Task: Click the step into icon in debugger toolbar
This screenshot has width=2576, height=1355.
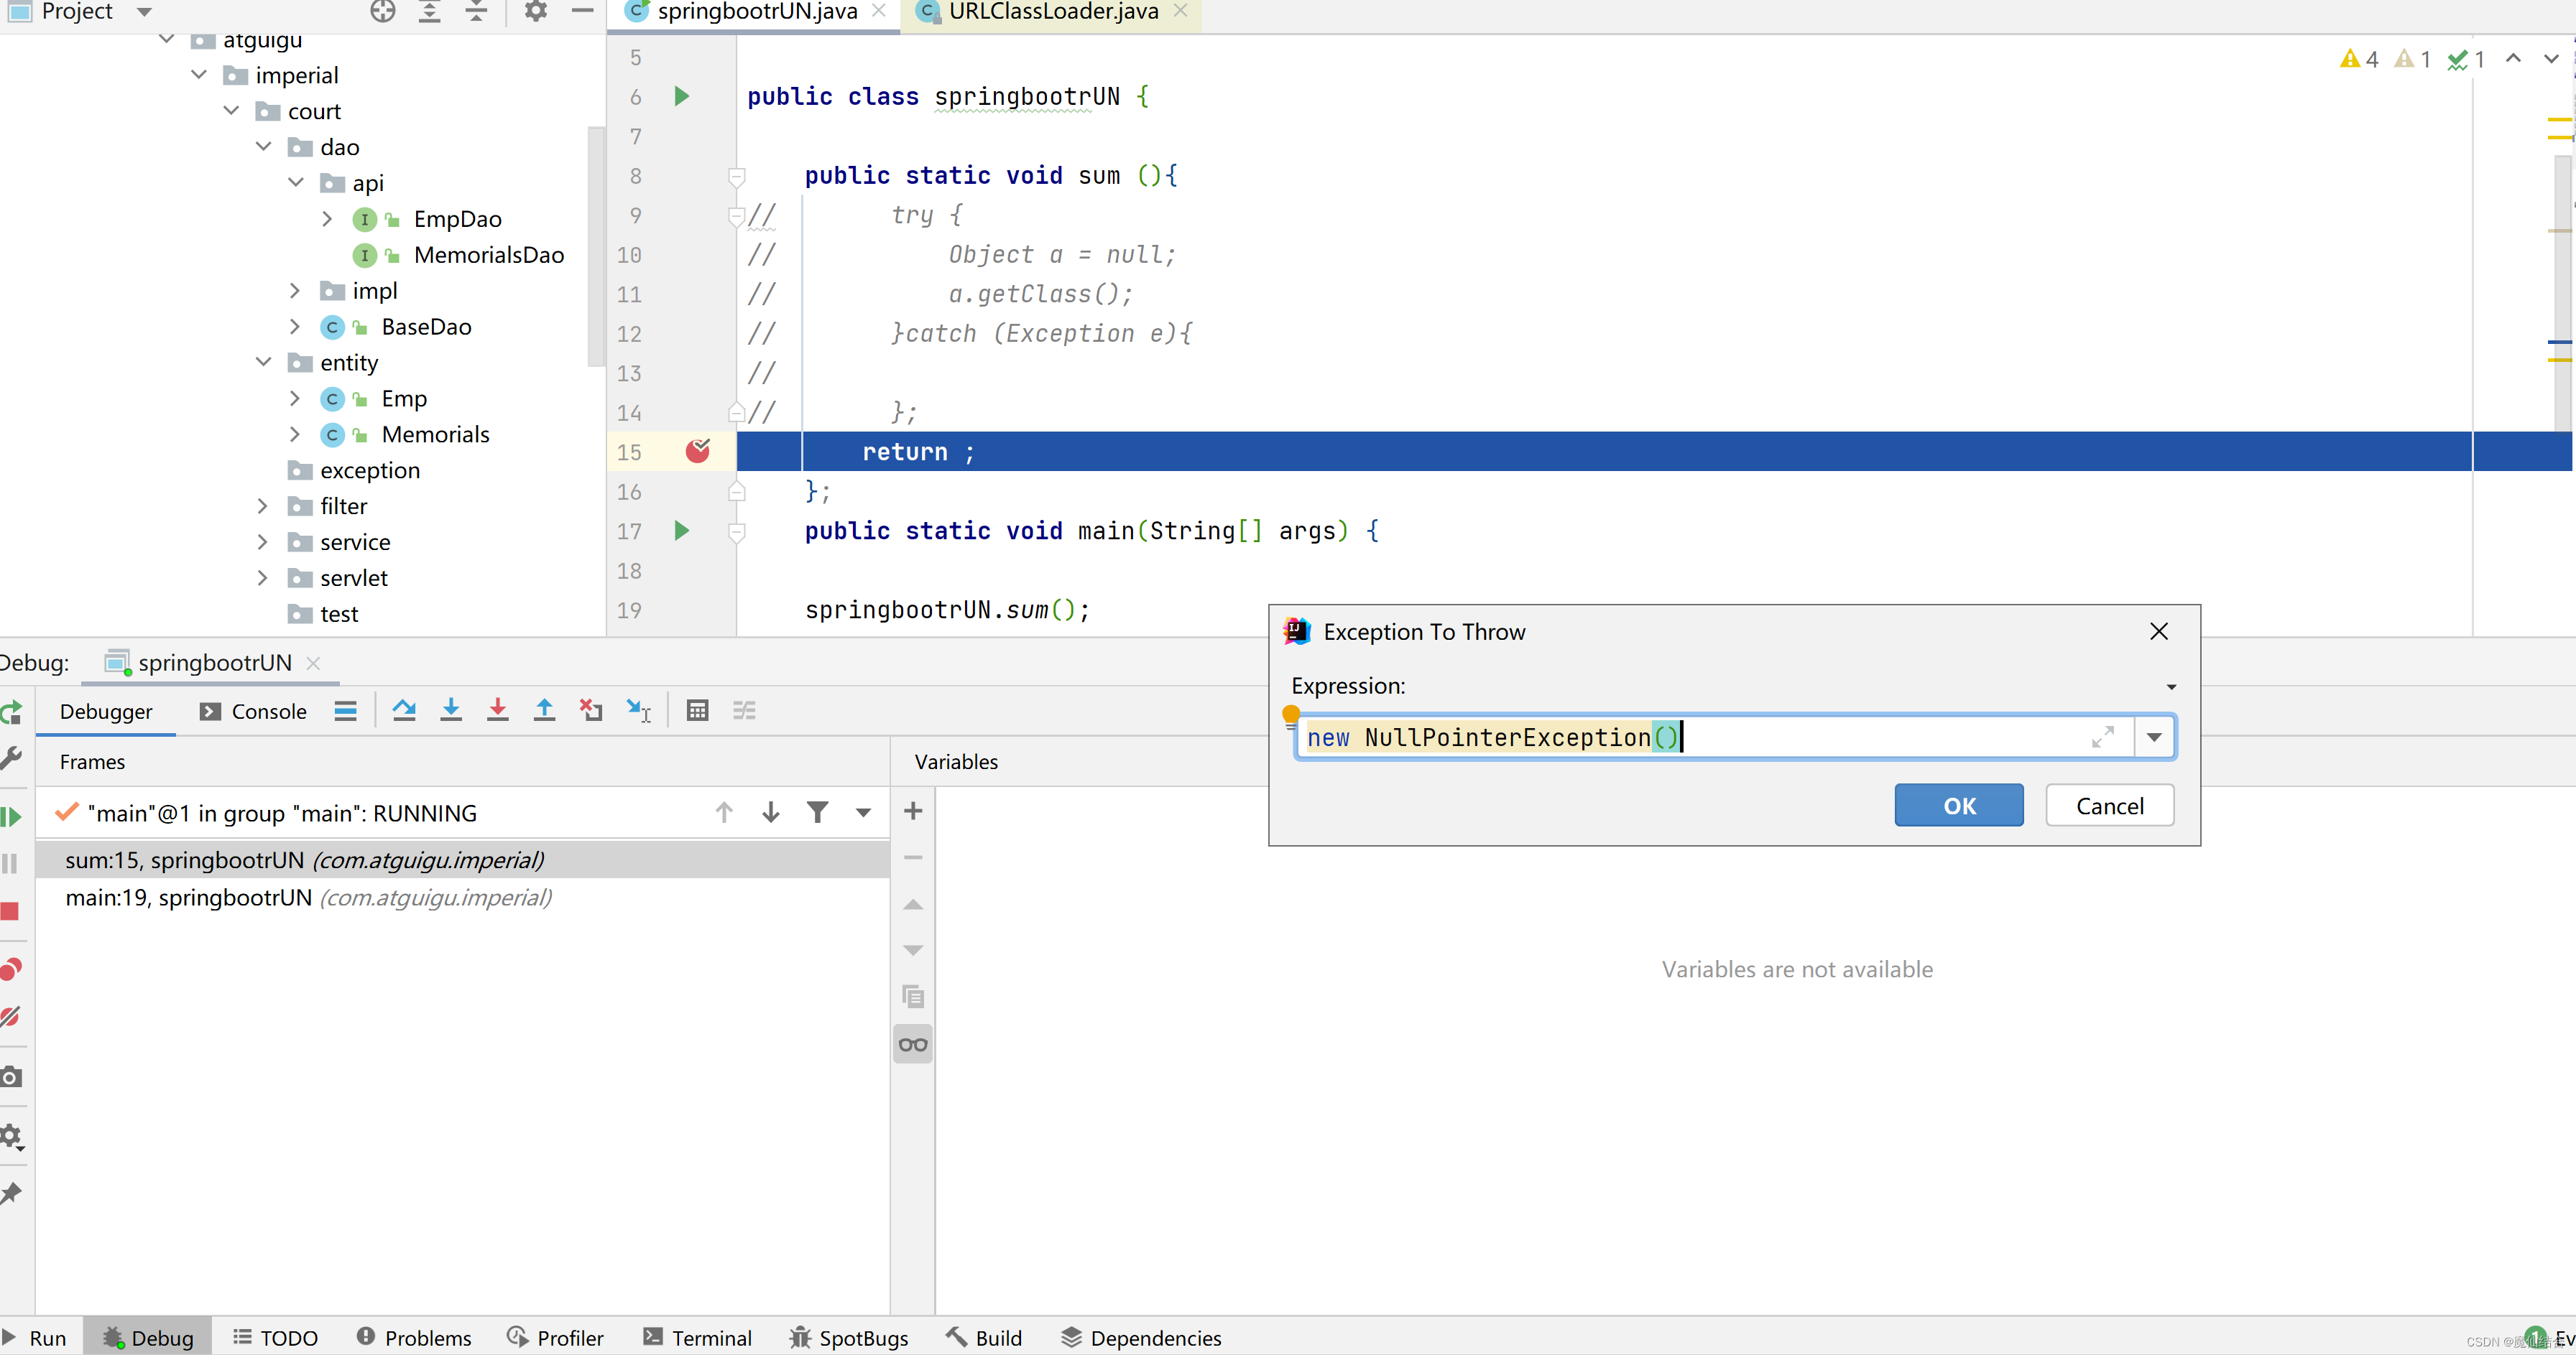Action: (451, 710)
